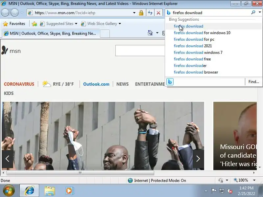This screenshot has height=197, width=263.
Task: Click the Bing provider icon in suggestions footer
Action: click(x=170, y=82)
